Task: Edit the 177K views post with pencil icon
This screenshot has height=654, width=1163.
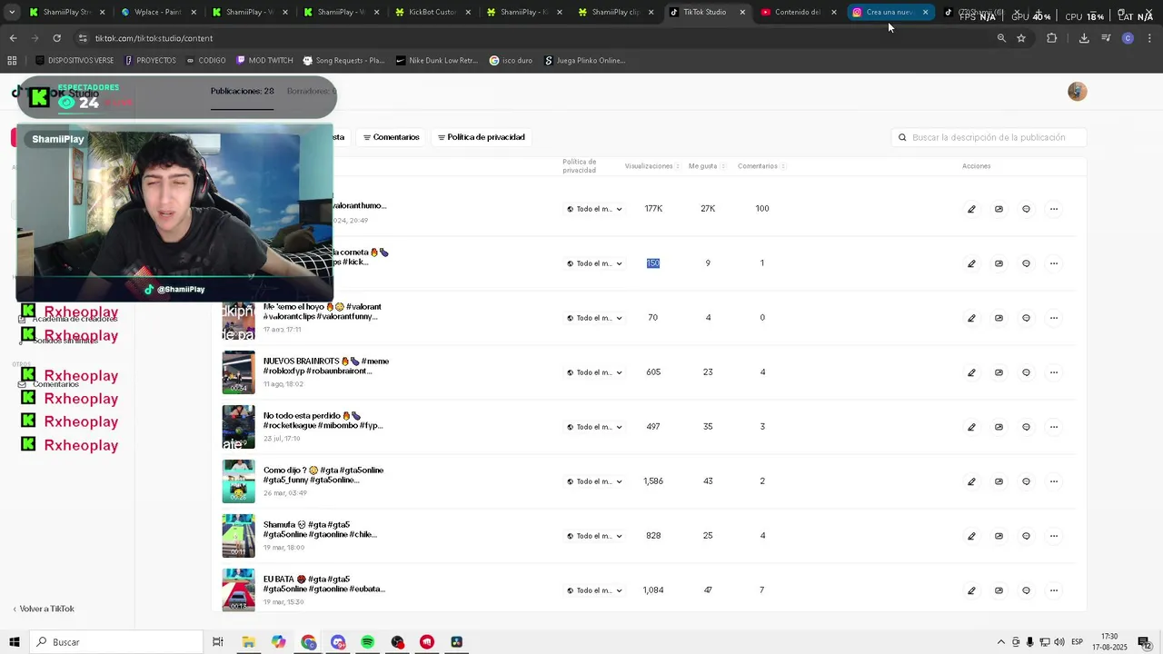Action: [971, 209]
